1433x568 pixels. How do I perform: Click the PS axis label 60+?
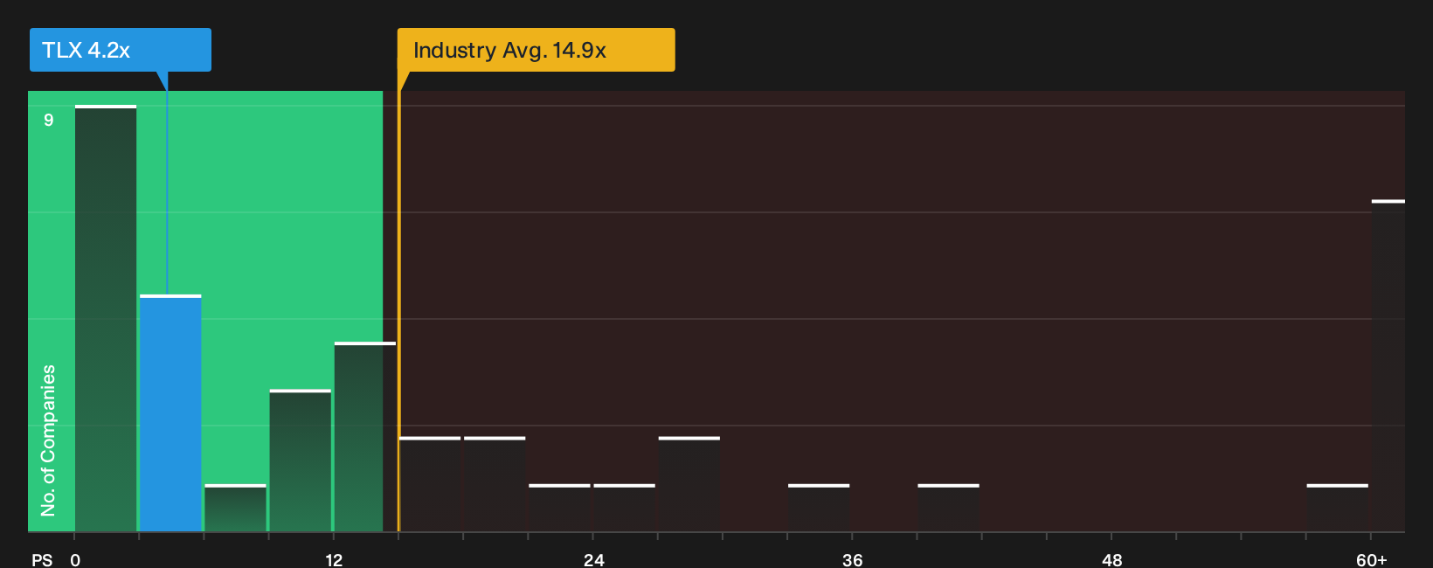(x=1371, y=559)
